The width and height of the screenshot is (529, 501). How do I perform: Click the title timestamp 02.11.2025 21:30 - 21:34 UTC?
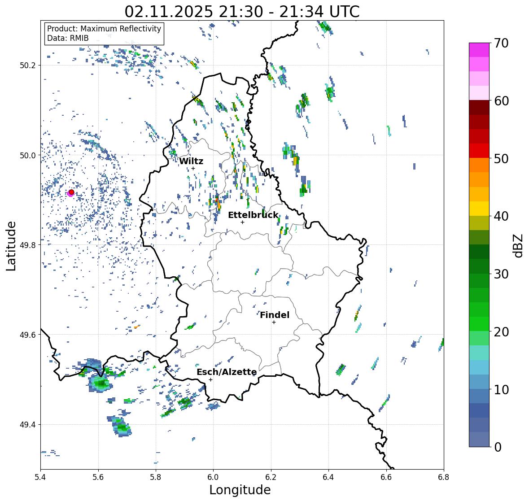pos(242,12)
